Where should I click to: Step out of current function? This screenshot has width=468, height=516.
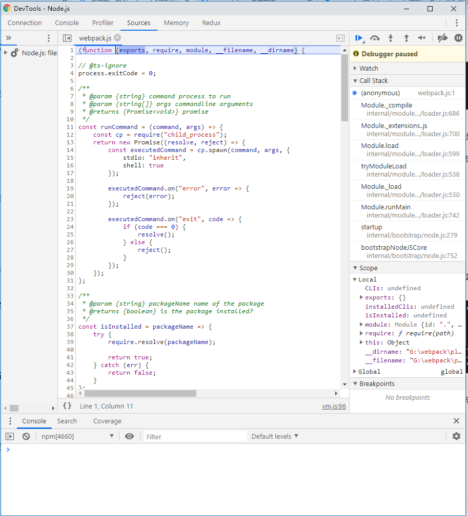(x=406, y=38)
